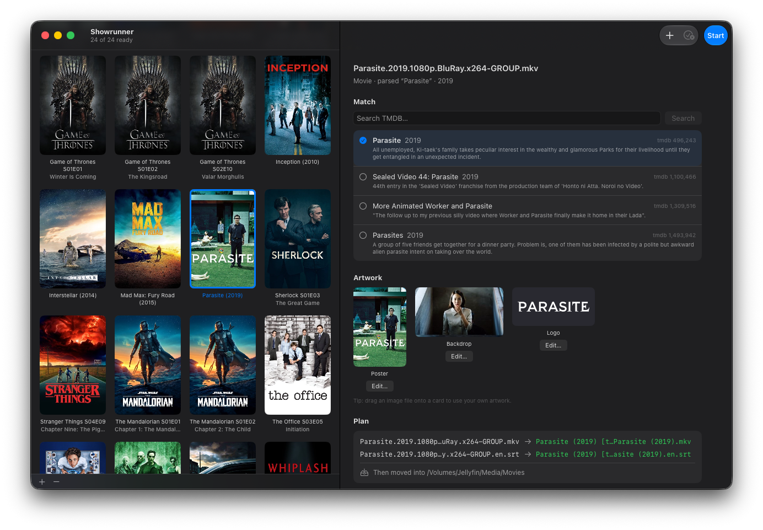Viewport: 763px width, 530px height.
Task: Edit the Logo artwork
Action: point(553,345)
